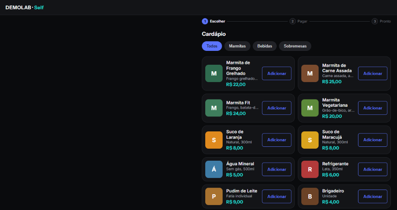Click the blue Á icon for Água Mineral
Image resolution: width=397 pixels, height=210 pixels.
click(214, 169)
